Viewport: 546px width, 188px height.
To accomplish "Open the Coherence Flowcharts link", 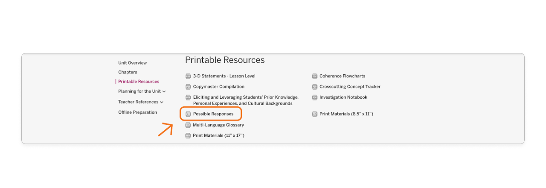I will click(x=342, y=76).
